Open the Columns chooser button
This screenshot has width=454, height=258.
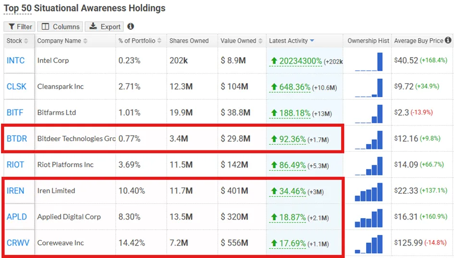(x=60, y=26)
